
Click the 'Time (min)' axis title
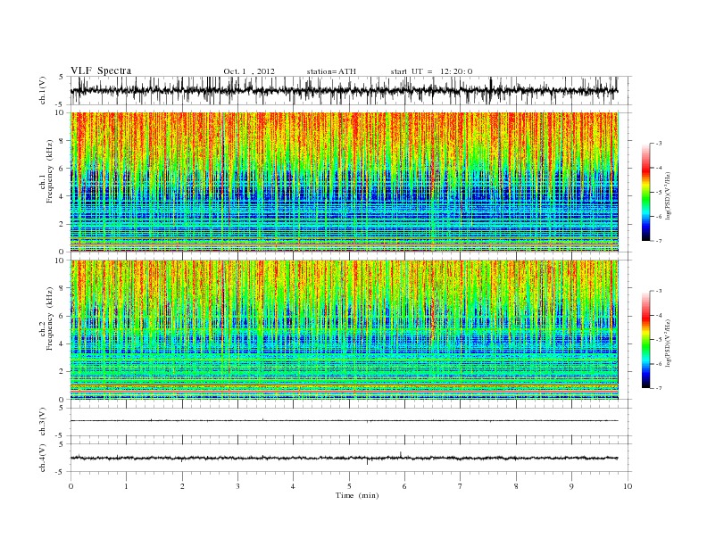357,495
